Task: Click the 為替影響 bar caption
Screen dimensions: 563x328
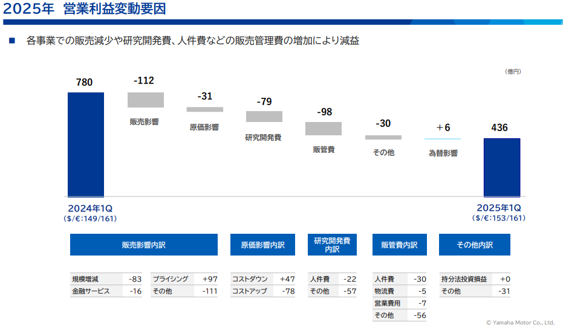Action: pos(443,153)
